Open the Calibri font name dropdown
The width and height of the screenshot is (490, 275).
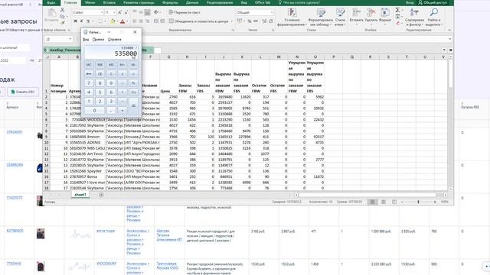(x=102, y=12)
